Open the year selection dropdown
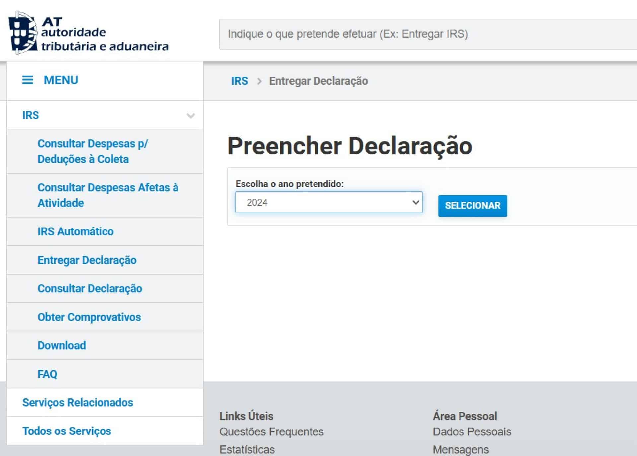The image size is (637, 456). point(328,202)
